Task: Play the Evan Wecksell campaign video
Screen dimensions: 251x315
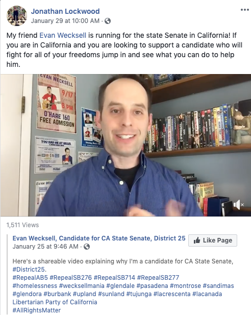Action: (125, 145)
